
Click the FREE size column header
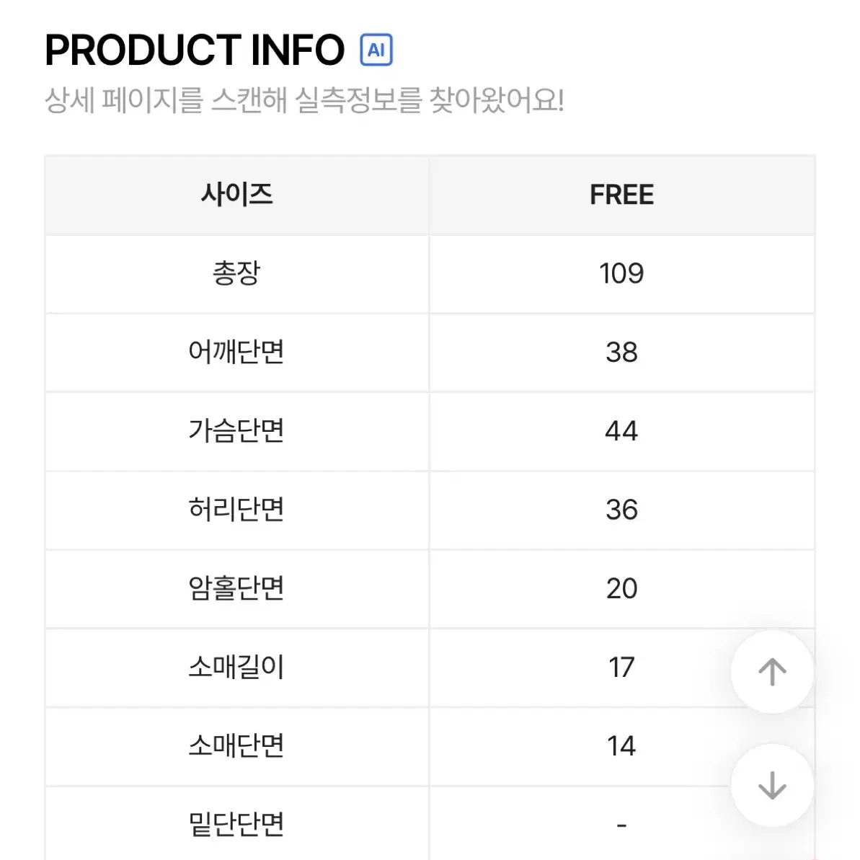click(621, 195)
